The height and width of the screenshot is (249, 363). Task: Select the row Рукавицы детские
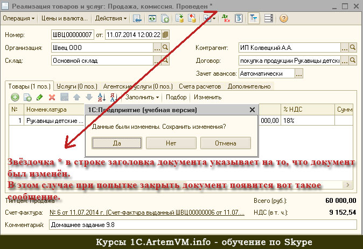click(54, 120)
